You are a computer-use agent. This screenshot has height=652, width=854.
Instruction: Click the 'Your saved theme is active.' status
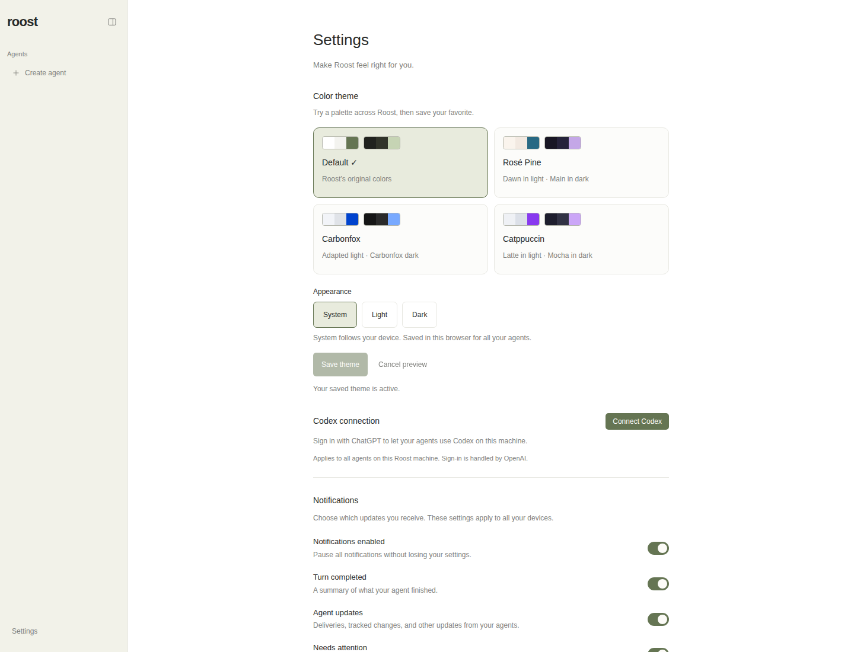point(356,389)
